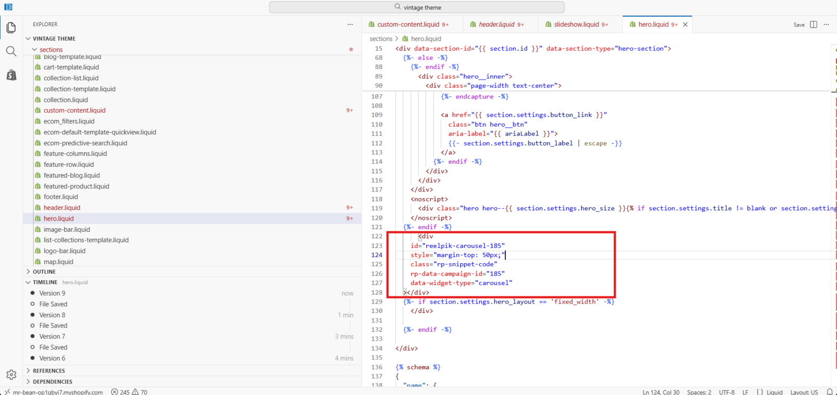The height and width of the screenshot is (395, 837).
Task: Switch to slideshow.liquid tab
Action: click(581, 25)
